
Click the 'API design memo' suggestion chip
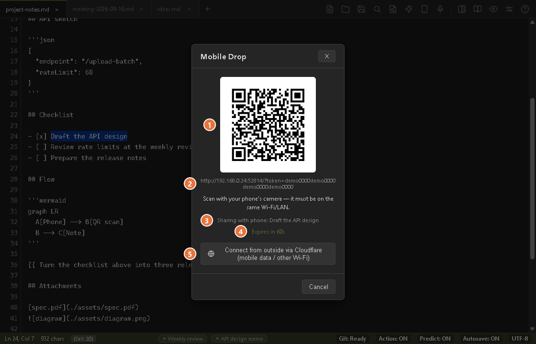tap(239, 339)
